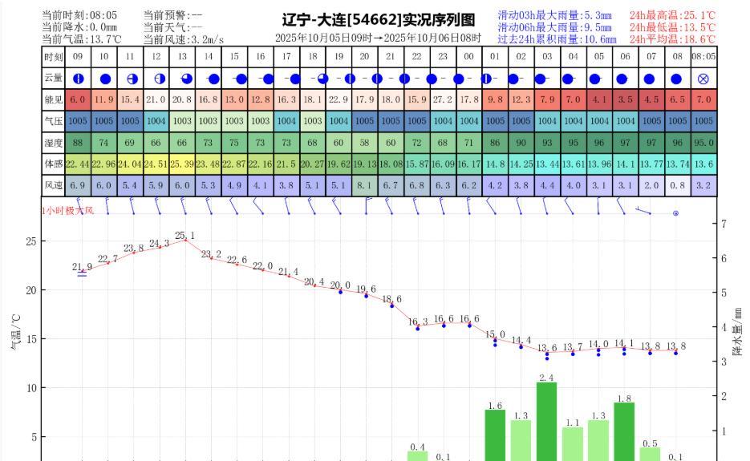Click the cloud cover symbol under hour 13
This screenshot has width=750, height=461.
tap(187, 79)
